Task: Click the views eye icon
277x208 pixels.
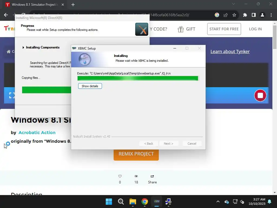Action: [136, 176]
